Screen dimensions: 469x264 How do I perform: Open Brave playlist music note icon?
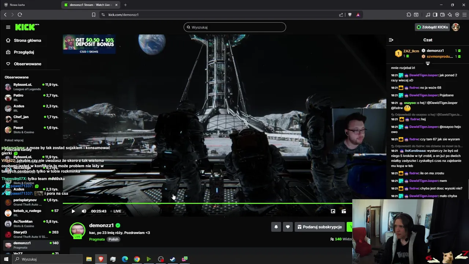tap(428, 15)
